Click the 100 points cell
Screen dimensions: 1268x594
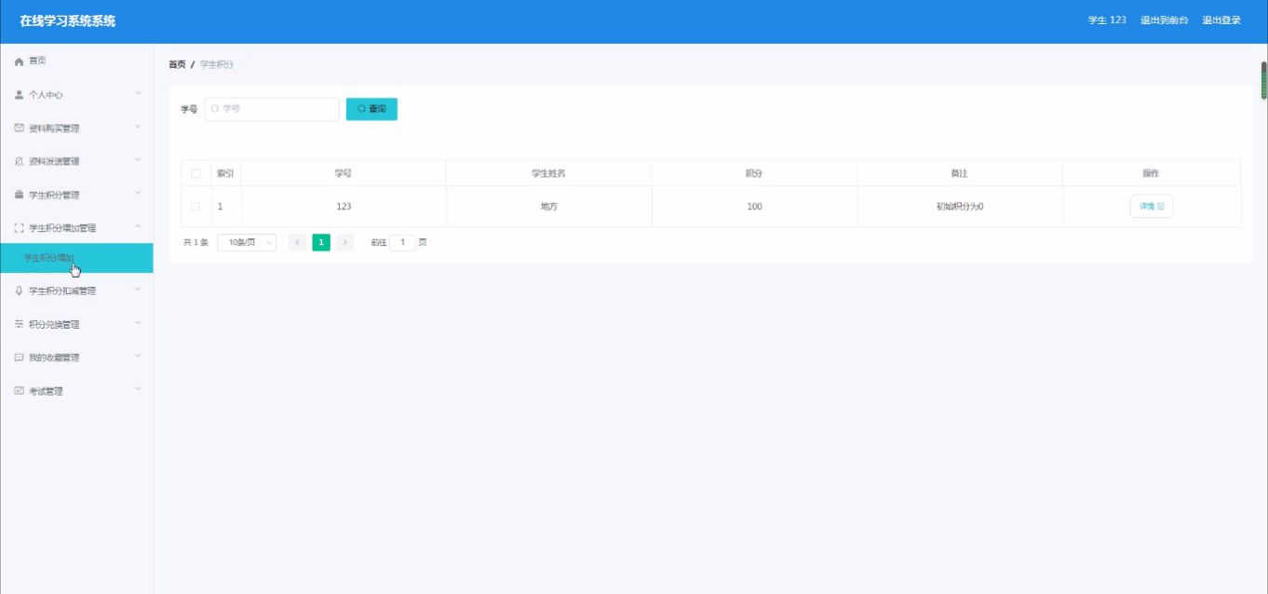754,207
